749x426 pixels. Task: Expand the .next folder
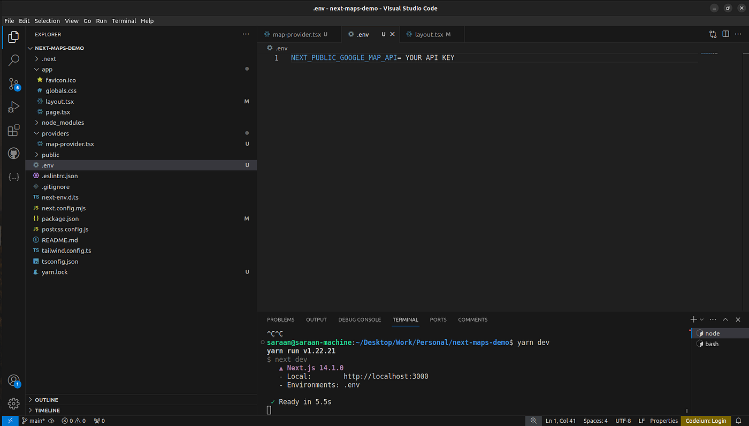coord(141,59)
